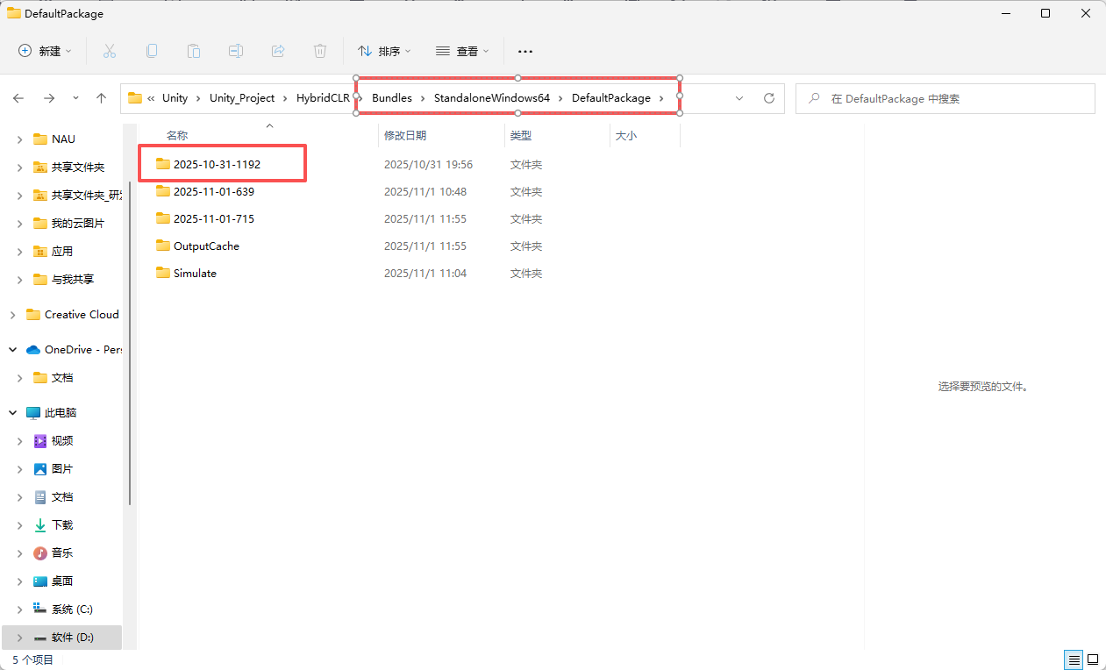The width and height of the screenshot is (1106, 670).
Task: Select 文档 under OneDrive
Action: pyautogui.click(x=62, y=378)
